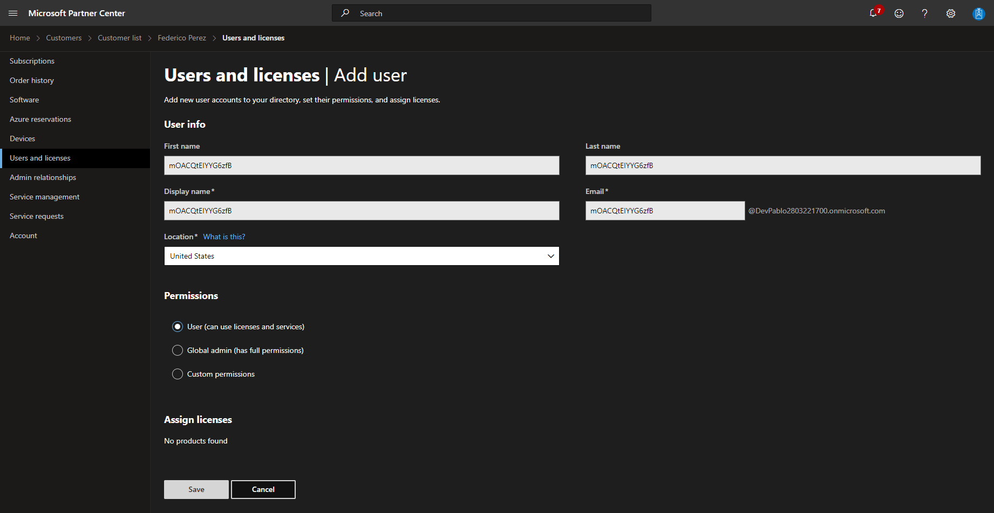Open Account in sidebar
Image resolution: width=994 pixels, height=513 pixels.
(75, 235)
